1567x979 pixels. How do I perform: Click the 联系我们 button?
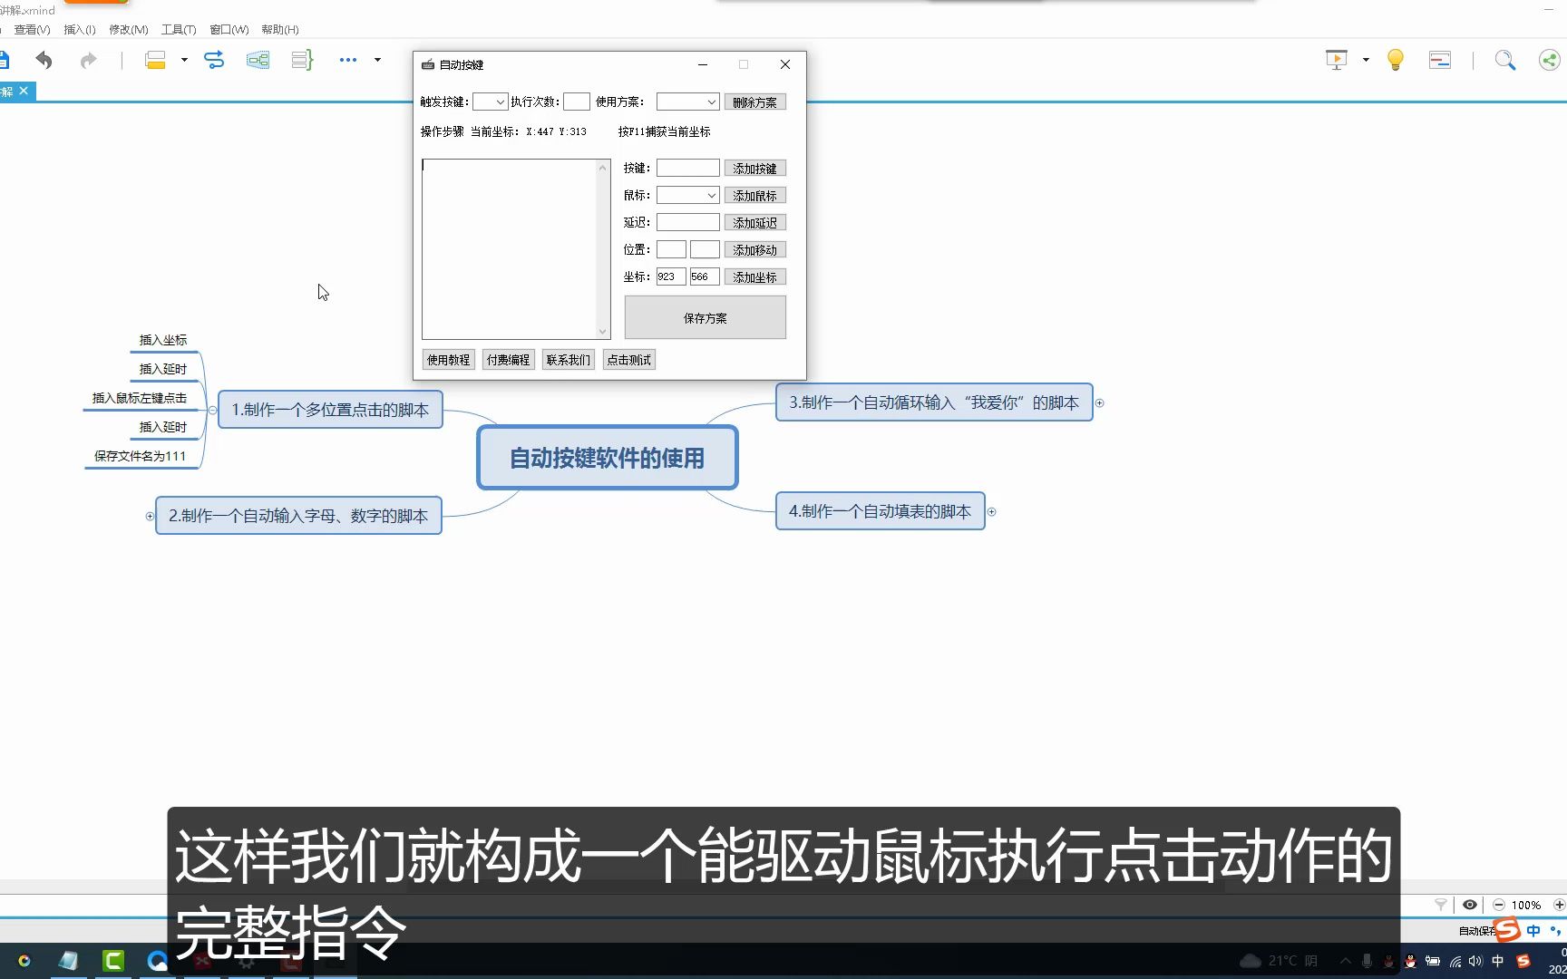tap(569, 360)
